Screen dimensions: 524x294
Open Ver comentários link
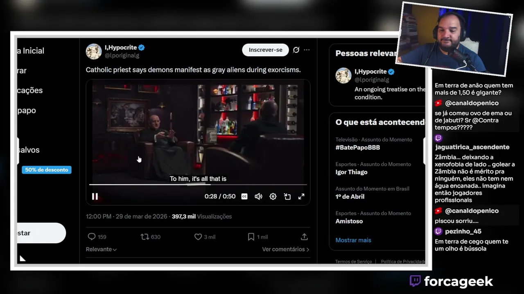(x=286, y=249)
